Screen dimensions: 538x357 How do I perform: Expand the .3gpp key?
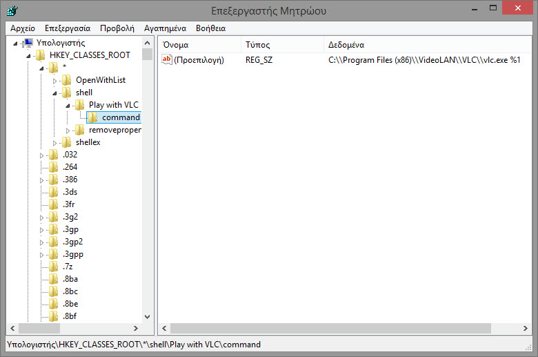[41, 255]
